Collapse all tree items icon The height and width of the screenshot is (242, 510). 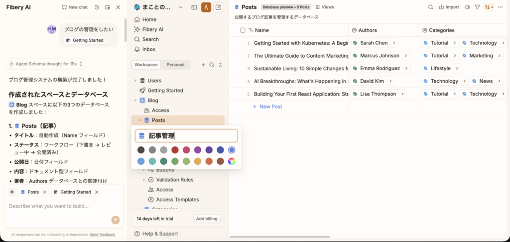point(220,65)
